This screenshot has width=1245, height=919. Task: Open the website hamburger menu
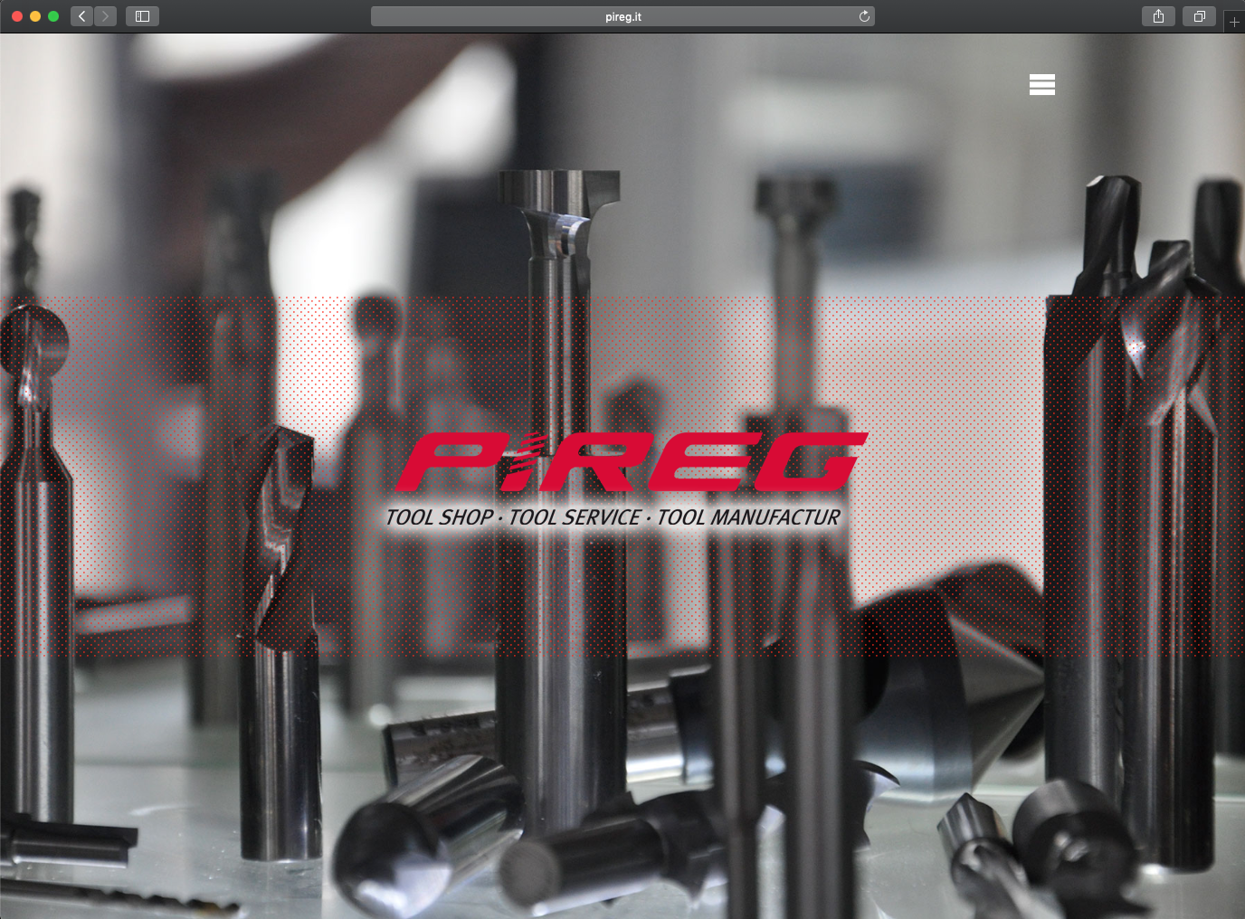(x=1041, y=84)
